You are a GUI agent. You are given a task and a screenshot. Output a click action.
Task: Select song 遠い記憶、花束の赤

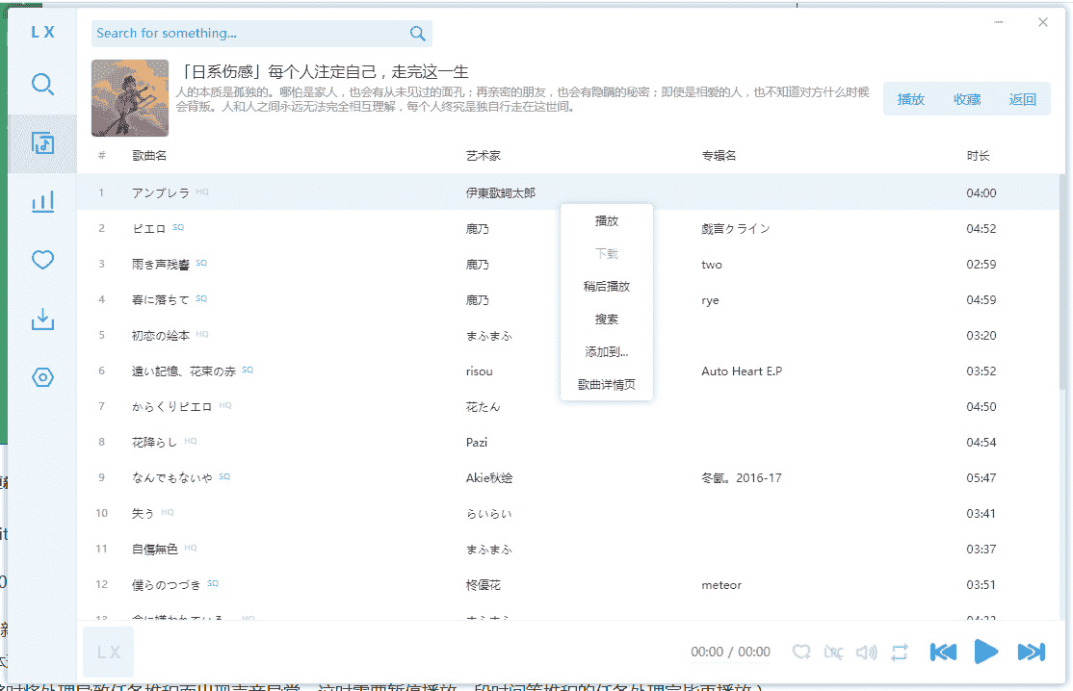coord(183,371)
